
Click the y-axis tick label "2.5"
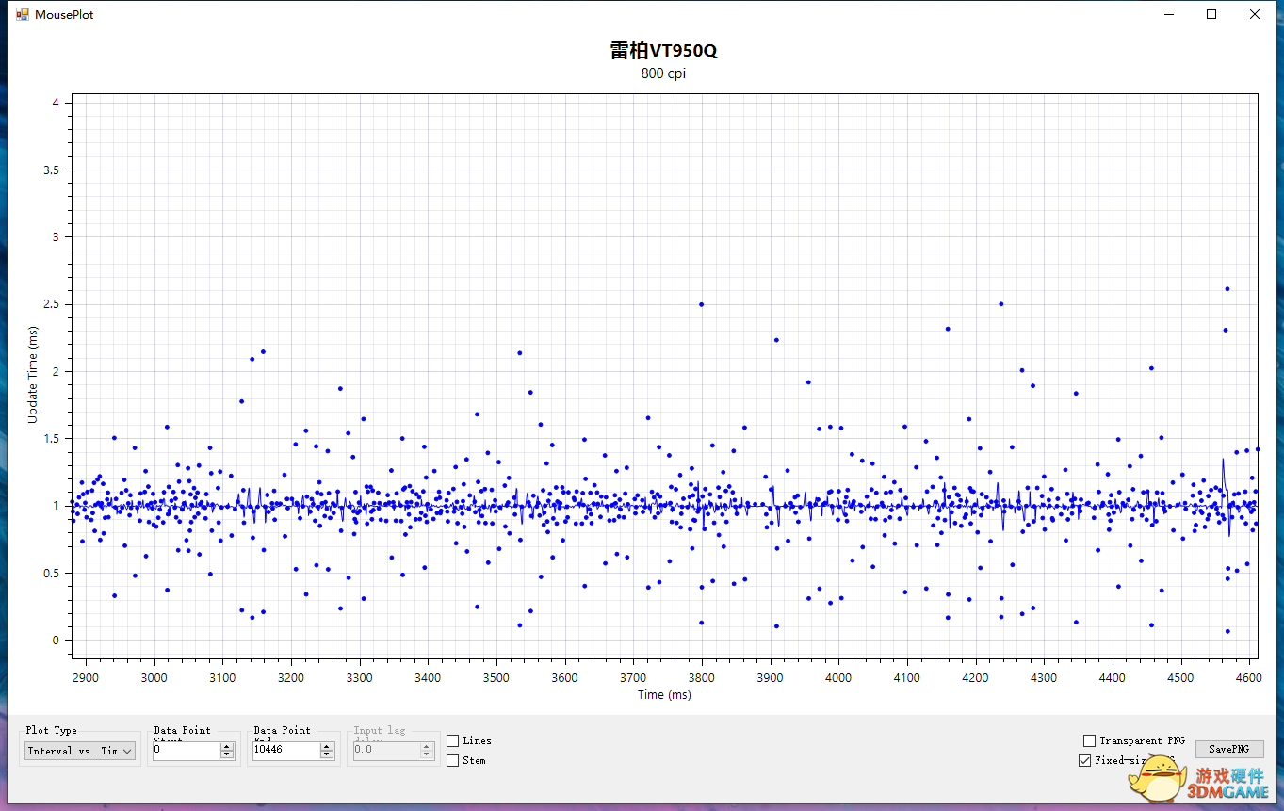[x=52, y=304]
